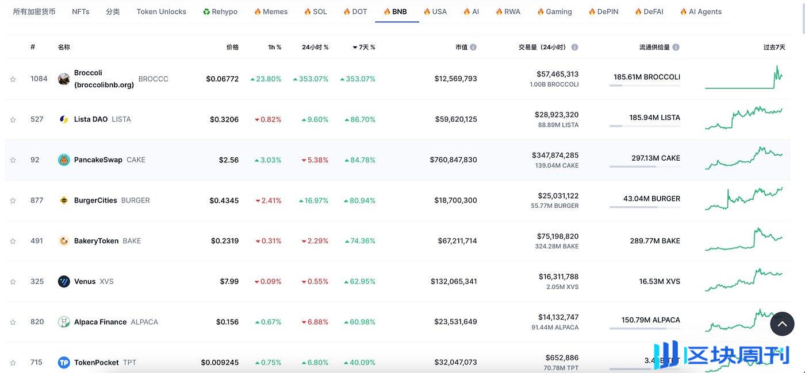Select the BNB tab
The image size is (805, 373).
point(396,11)
